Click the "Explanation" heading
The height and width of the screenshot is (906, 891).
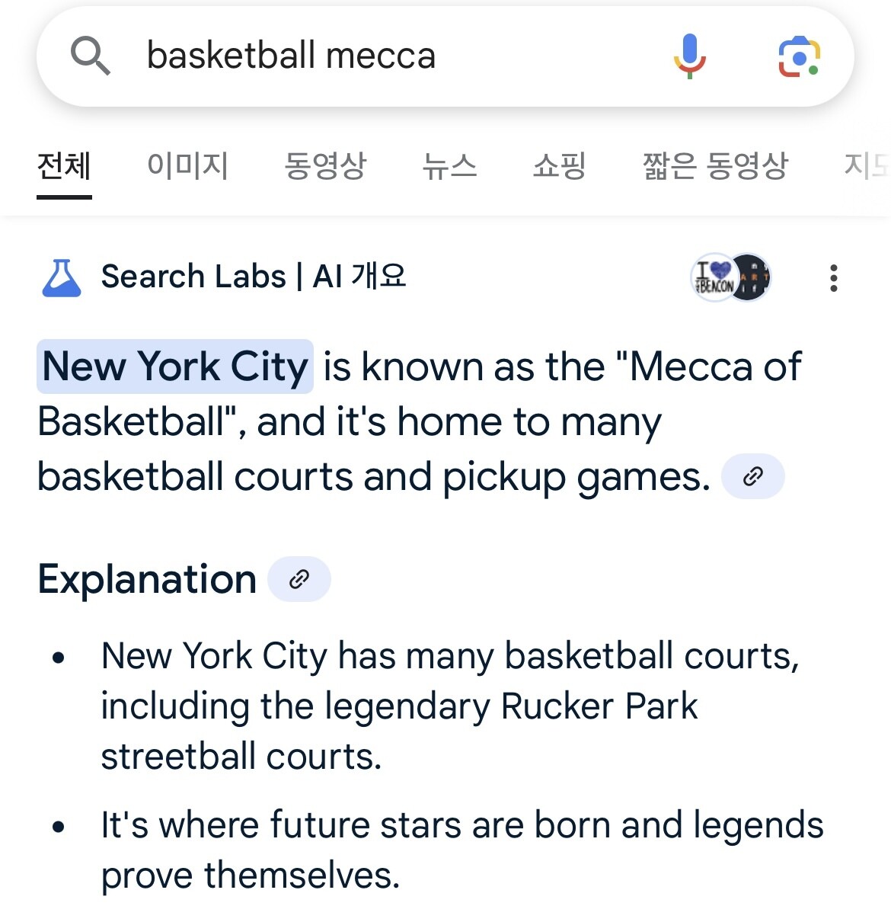point(147,580)
